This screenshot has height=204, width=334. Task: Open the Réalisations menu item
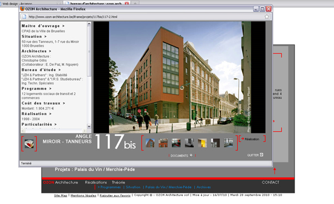(96, 182)
